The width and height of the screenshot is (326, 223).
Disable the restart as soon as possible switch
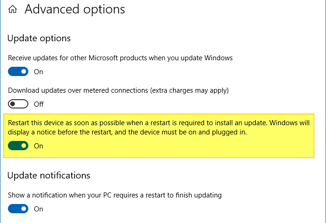[x=19, y=146]
